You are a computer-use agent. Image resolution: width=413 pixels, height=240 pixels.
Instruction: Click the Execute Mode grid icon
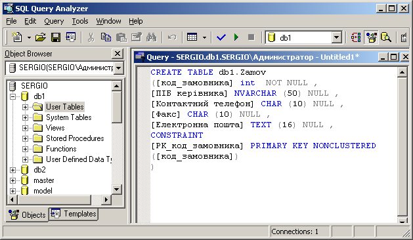pos(192,37)
